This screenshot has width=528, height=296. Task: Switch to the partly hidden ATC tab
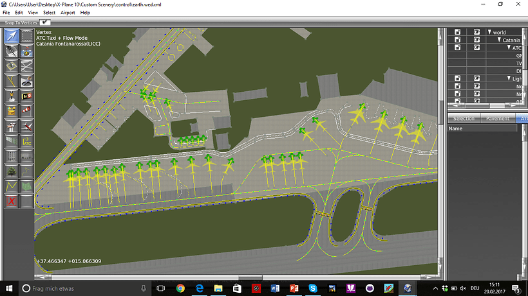[x=522, y=119]
